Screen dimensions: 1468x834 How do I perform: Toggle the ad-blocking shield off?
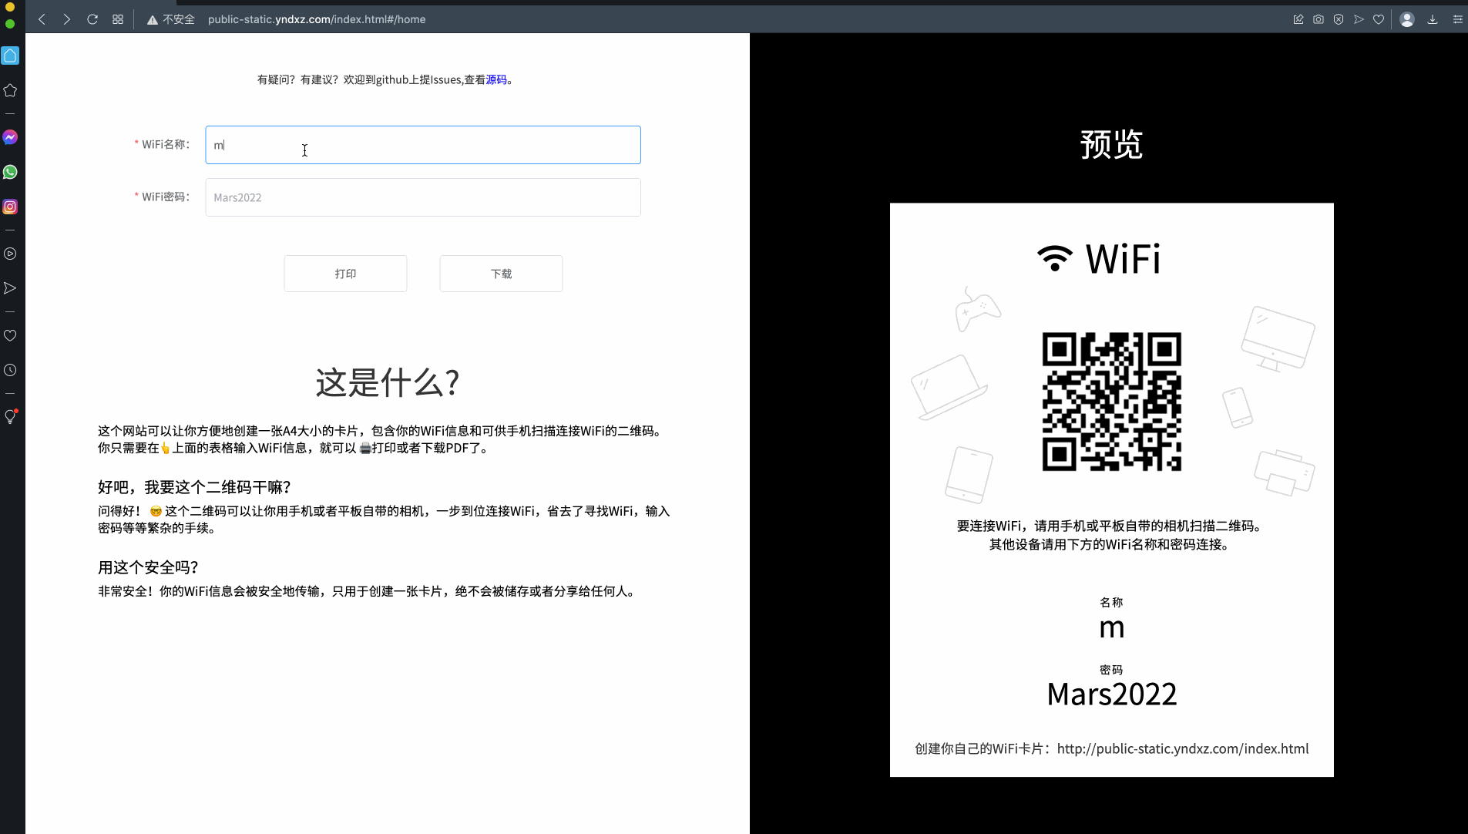click(x=1339, y=19)
